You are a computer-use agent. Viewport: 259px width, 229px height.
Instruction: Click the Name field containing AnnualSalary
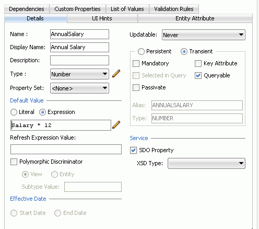click(x=79, y=34)
